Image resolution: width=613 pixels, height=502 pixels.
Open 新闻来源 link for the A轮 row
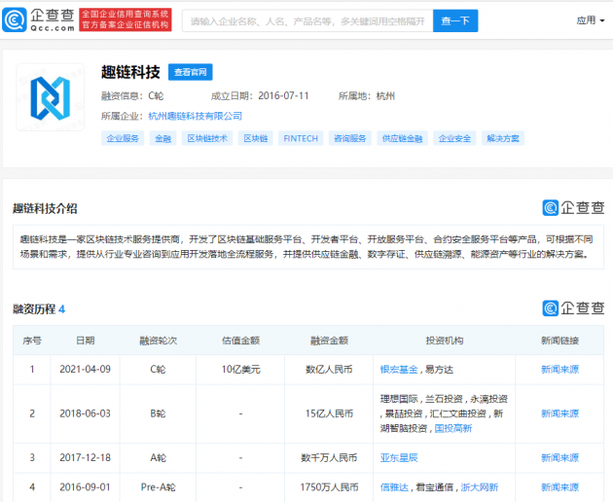click(559, 457)
